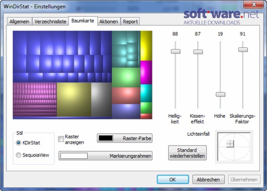This screenshot has height=191, width=267.
Task: Open the Report tab
Action: pos(130,21)
